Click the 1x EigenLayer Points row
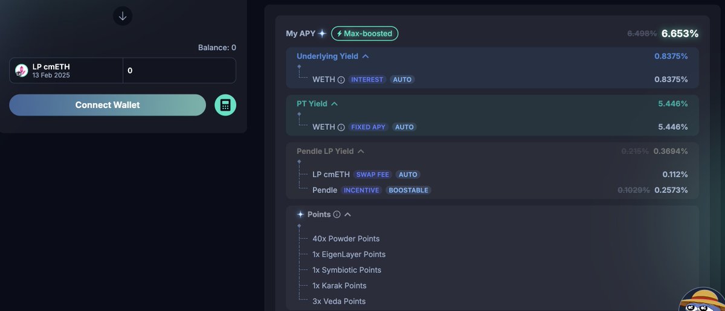 (x=349, y=254)
